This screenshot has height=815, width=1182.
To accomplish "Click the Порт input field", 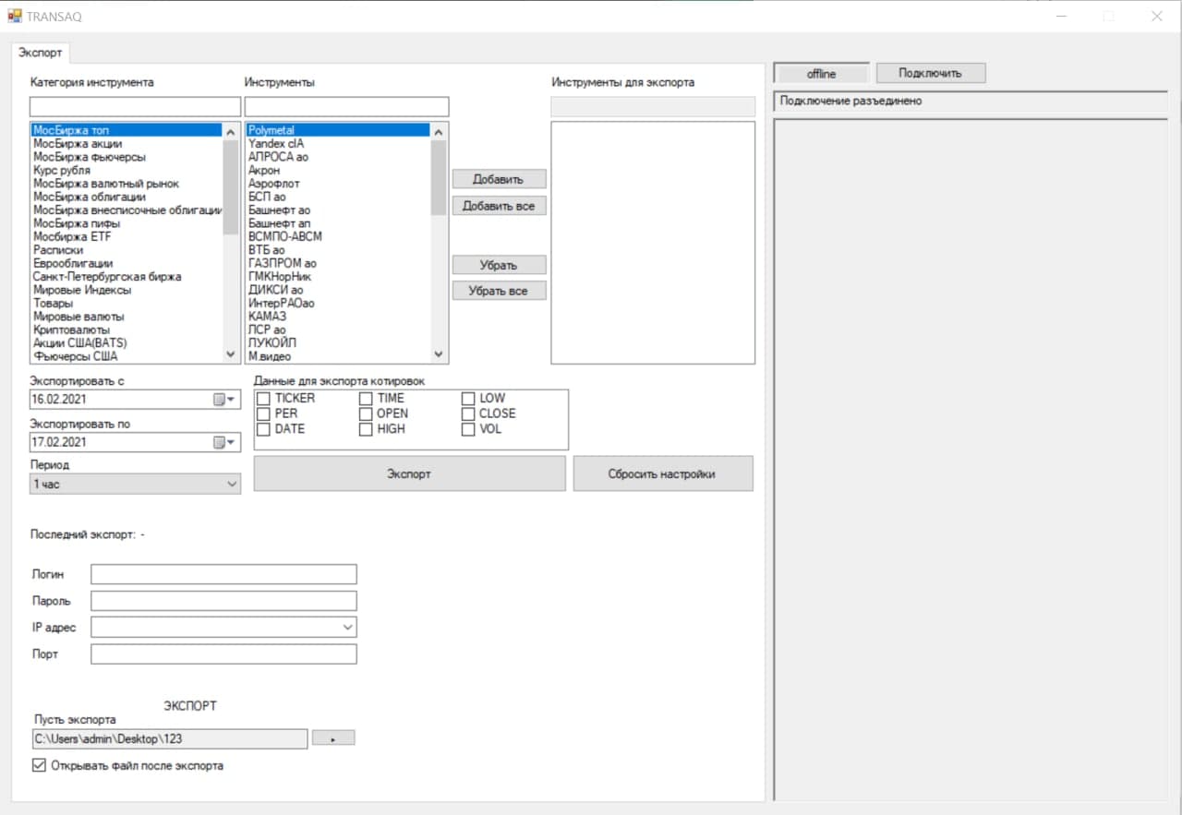I will (x=223, y=654).
